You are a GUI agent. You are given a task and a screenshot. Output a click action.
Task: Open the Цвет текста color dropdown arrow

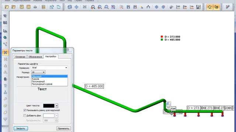tap(57, 106)
